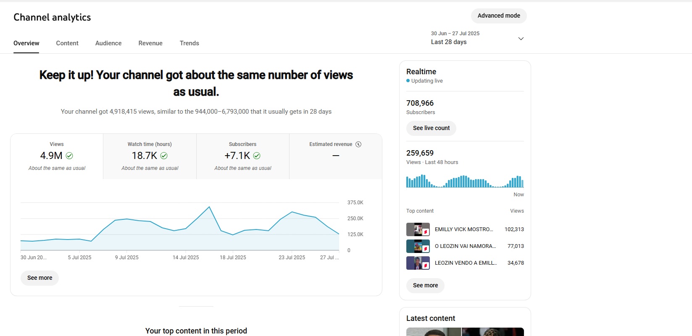
Task: Click See more in the Realtime panel
Action: click(x=425, y=285)
